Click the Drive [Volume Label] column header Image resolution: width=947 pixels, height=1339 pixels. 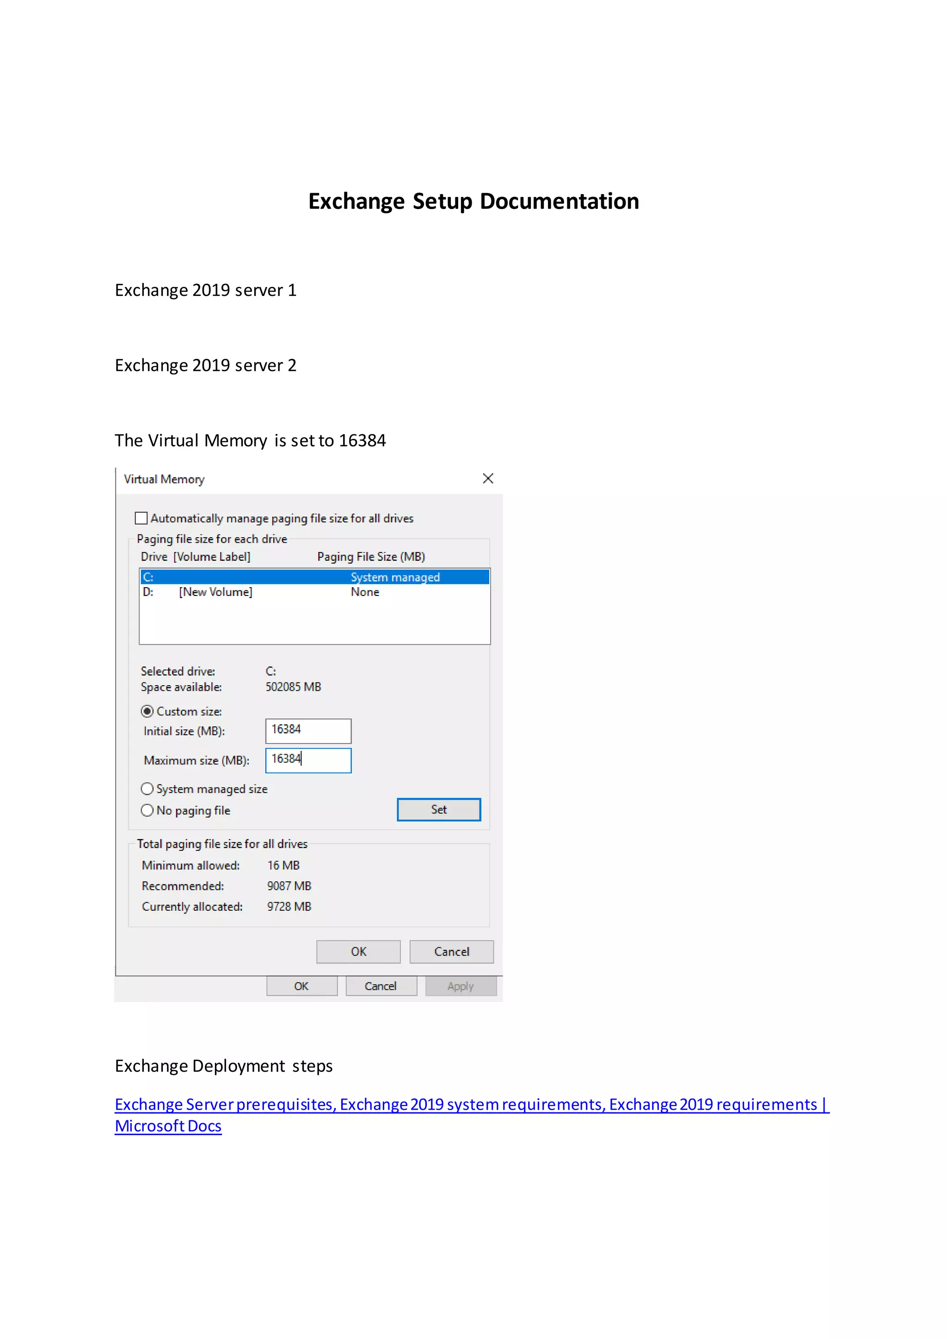point(195,557)
